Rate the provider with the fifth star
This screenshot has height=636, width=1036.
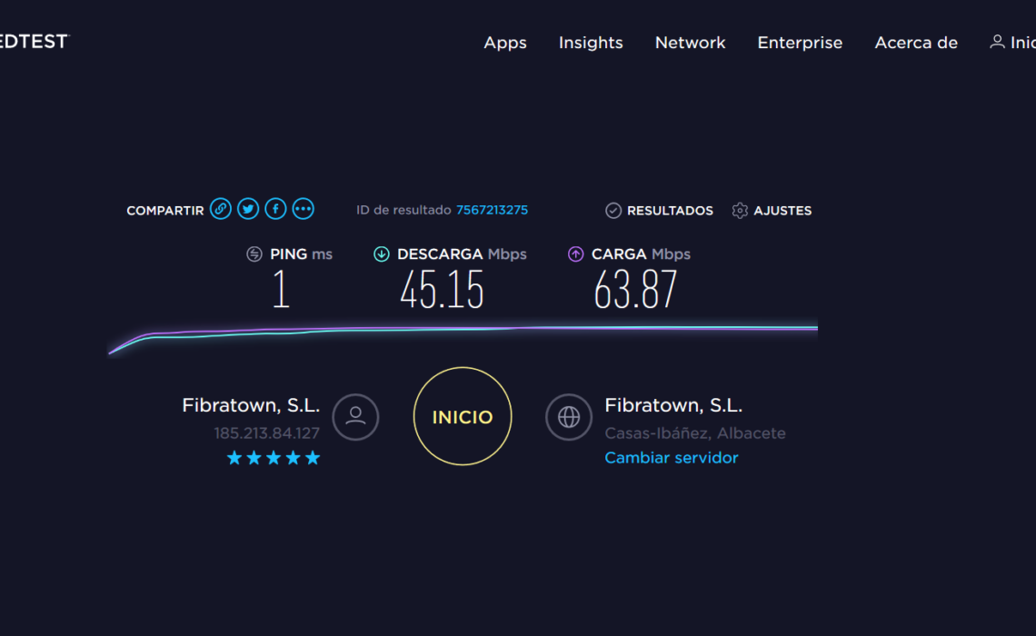click(x=314, y=458)
